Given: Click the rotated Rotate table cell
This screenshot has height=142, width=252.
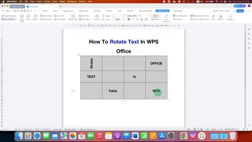Looking at the screenshot, I should coord(91,63).
